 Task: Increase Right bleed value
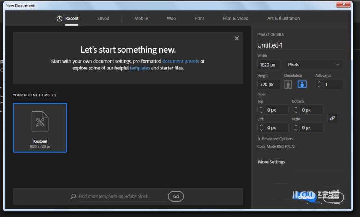point(296,125)
